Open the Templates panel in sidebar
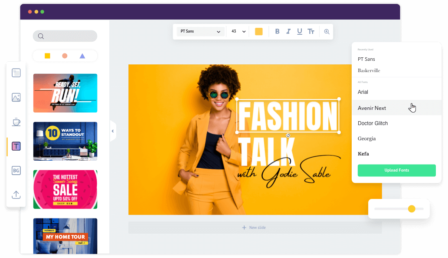Image resolution: width=448 pixels, height=258 pixels. (16, 73)
